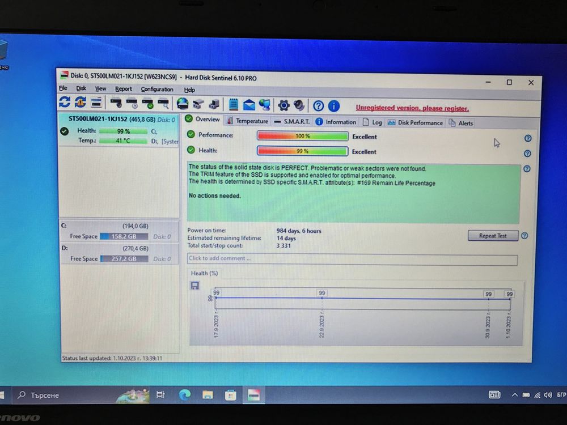Click the refresh icon with warning sign
The width and height of the screenshot is (567, 425).
point(81,102)
